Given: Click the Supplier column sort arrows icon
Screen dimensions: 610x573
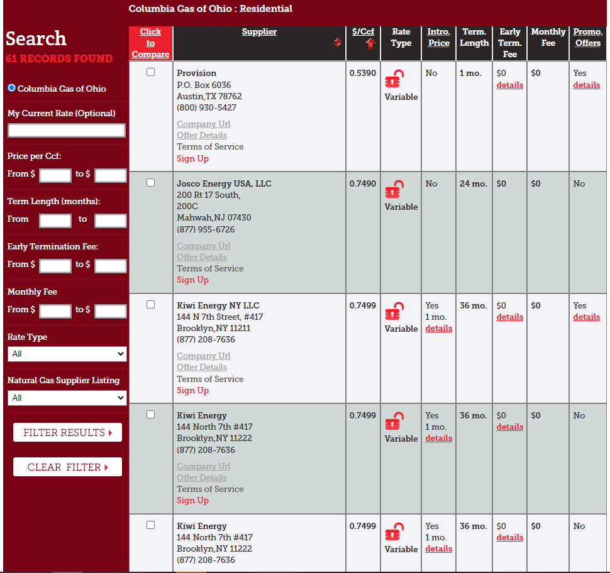Looking at the screenshot, I should (337, 42).
